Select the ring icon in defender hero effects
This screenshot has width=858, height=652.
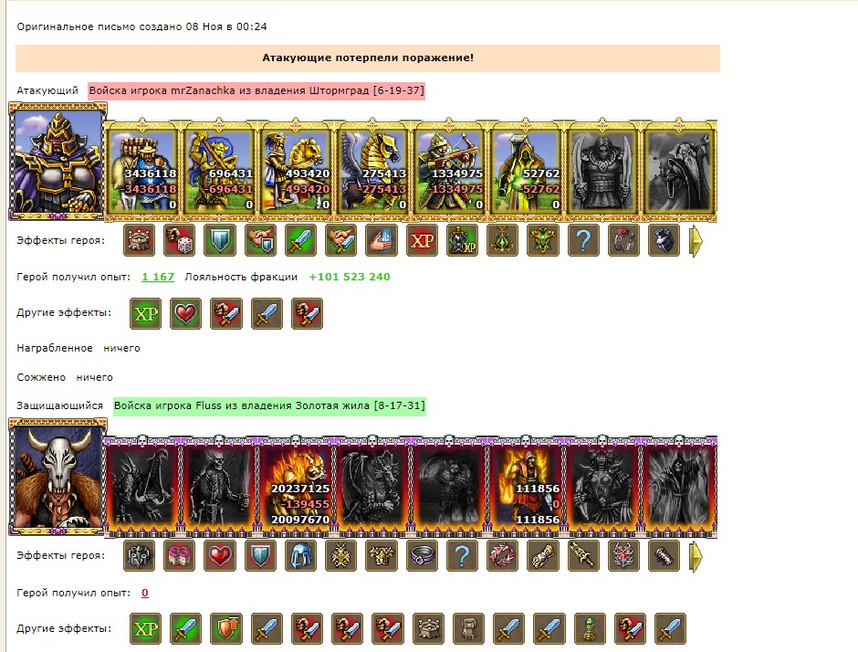click(x=422, y=555)
